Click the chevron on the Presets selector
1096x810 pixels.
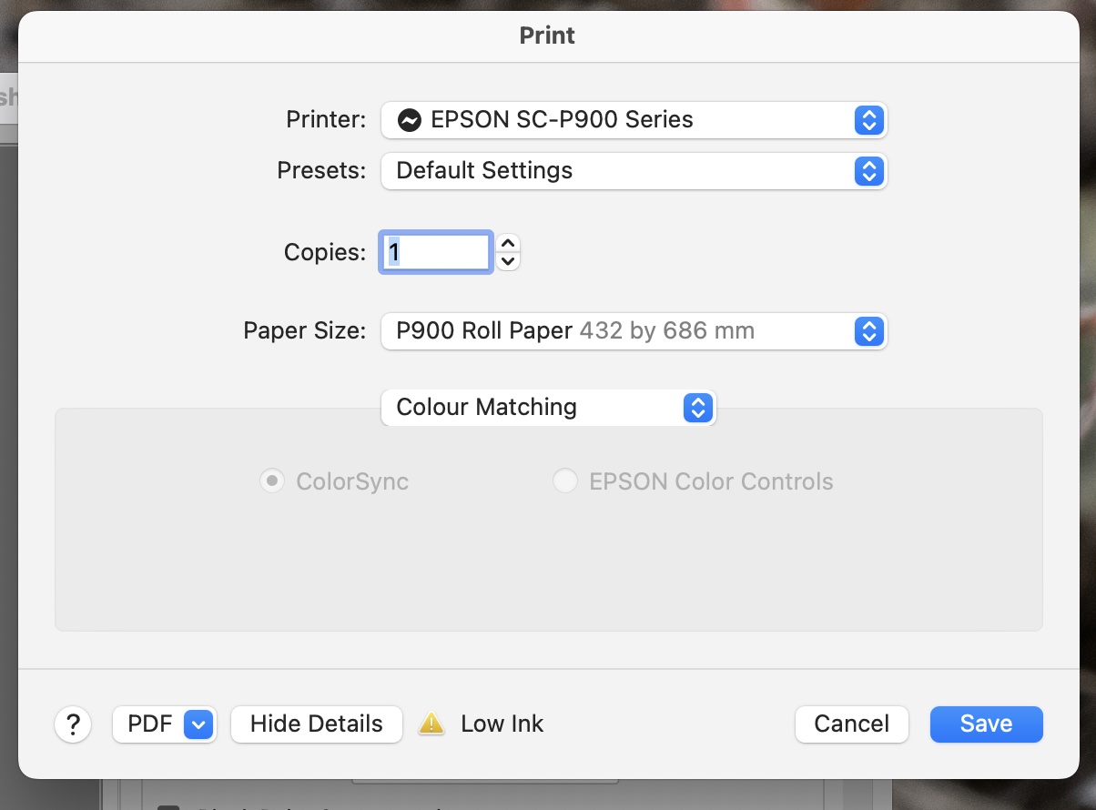point(869,171)
